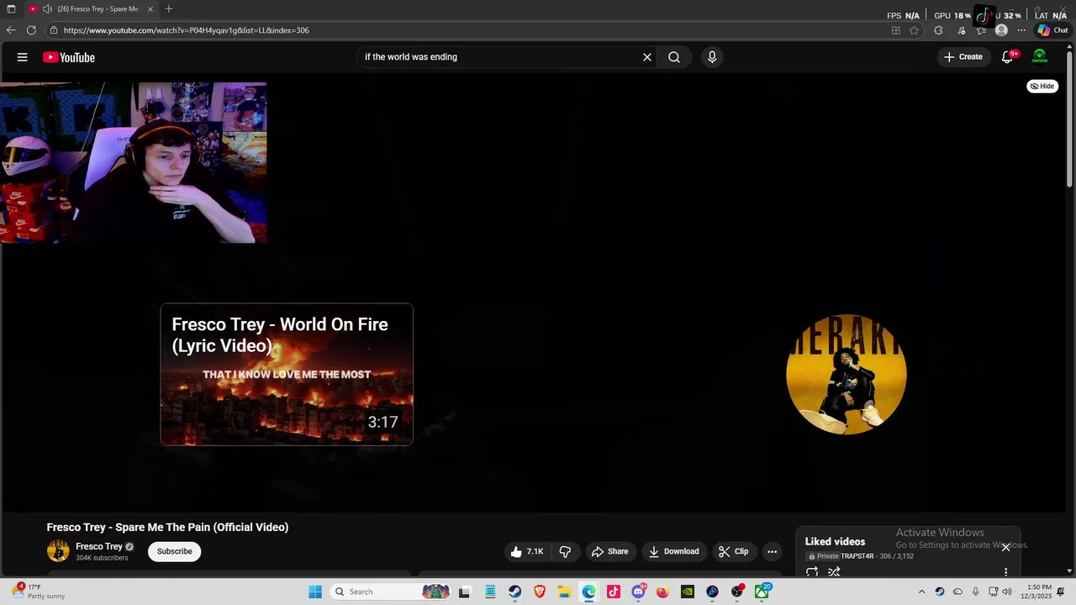Open YouTube notifications bell
The height and width of the screenshot is (605, 1076).
[1007, 57]
